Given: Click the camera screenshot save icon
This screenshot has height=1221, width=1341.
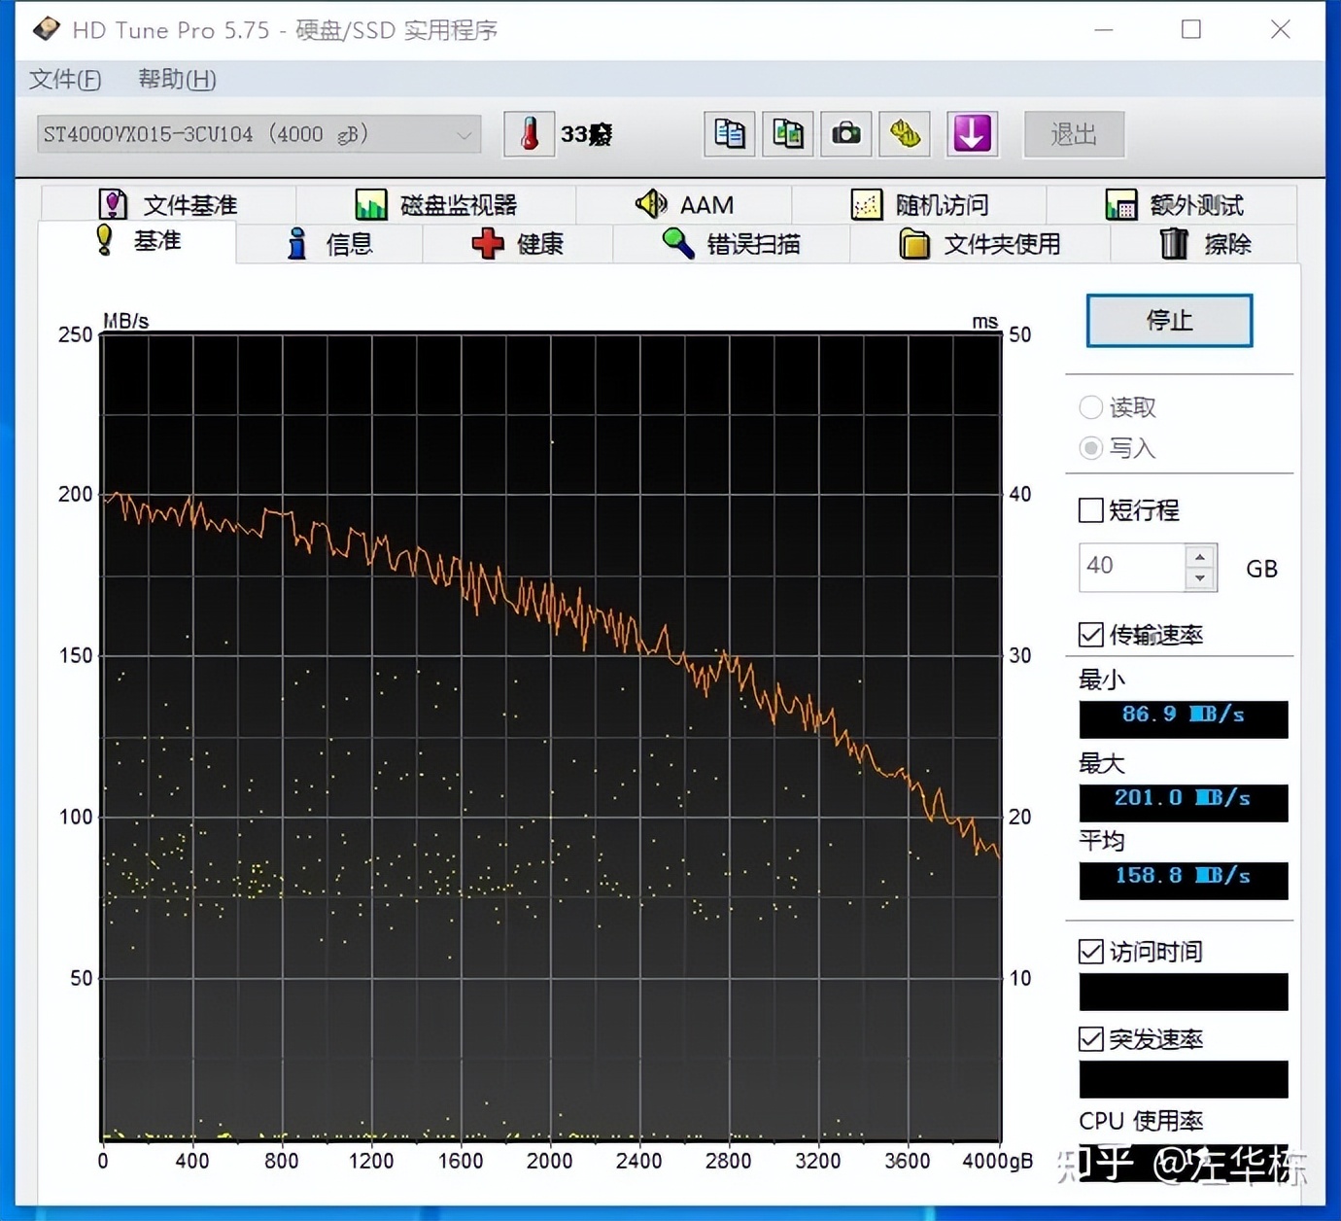Looking at the screenshot, I should coord(844,134).
